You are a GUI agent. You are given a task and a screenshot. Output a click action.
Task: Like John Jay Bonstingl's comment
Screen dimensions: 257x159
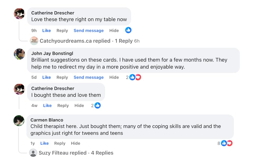[x=46, y=77]
